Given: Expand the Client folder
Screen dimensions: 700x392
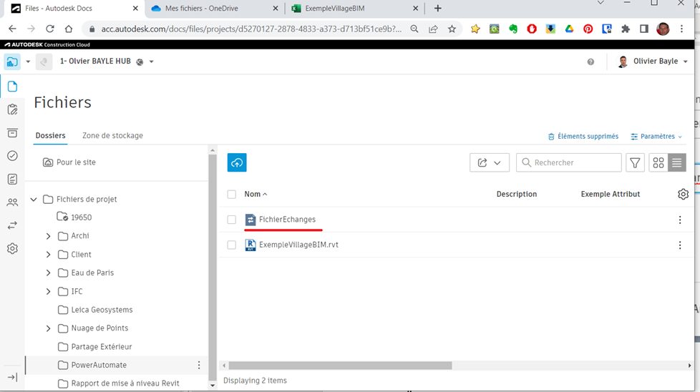Looking at the screenshot, I should click(x=48, y=254).
